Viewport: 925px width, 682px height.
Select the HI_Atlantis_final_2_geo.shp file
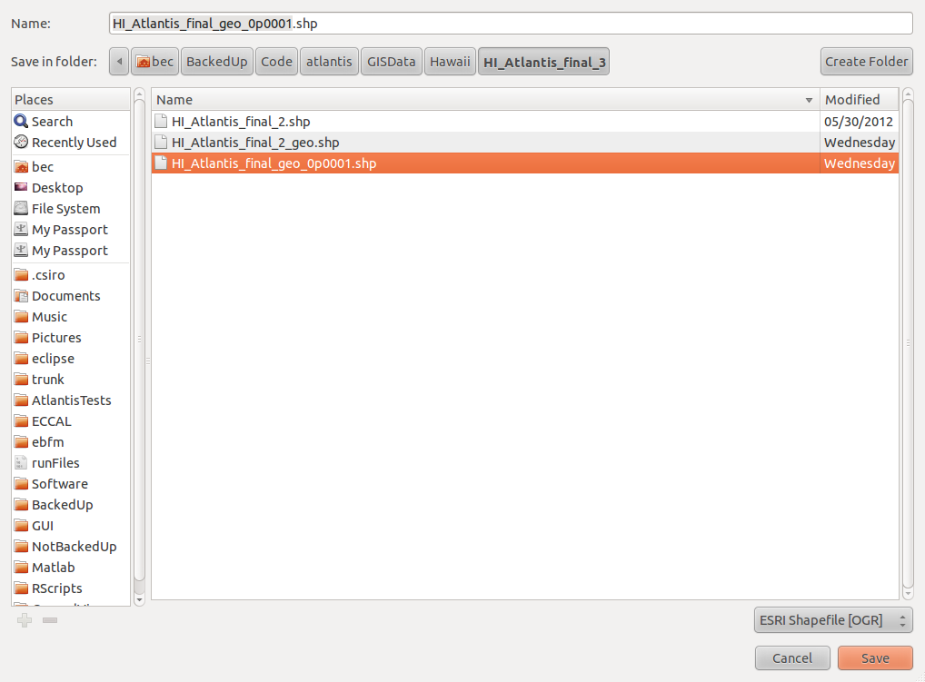point(255,143)
